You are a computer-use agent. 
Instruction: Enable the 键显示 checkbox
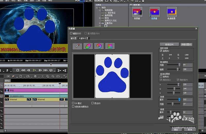[72, 33]
